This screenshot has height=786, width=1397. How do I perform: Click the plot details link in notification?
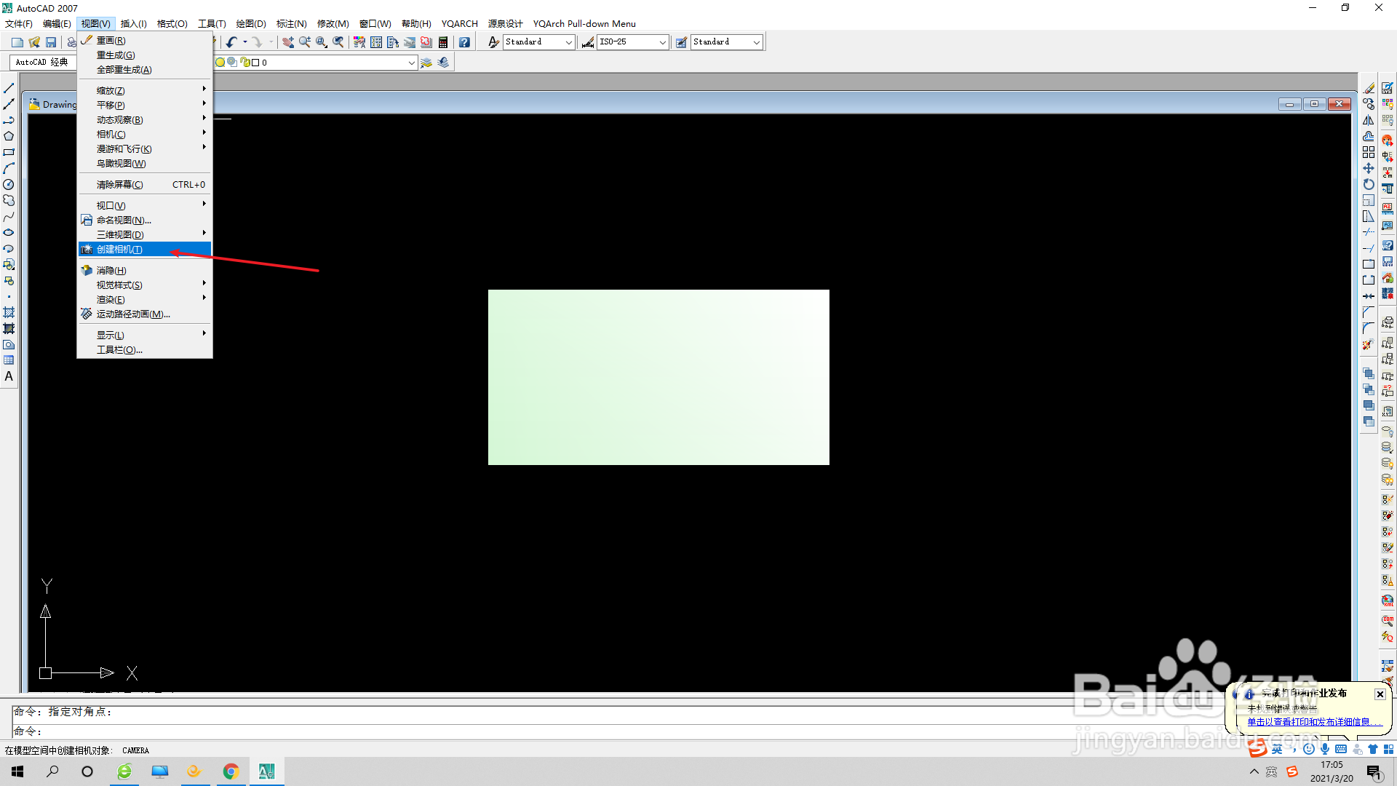[1308, 722]
